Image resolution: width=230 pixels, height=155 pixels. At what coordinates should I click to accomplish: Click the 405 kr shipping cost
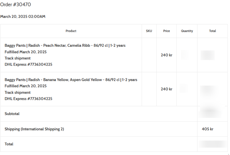click(207, 129)
